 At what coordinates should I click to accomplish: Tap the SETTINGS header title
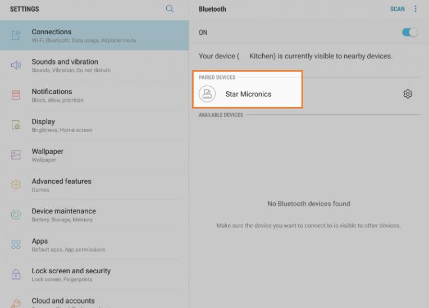point(24,9)
